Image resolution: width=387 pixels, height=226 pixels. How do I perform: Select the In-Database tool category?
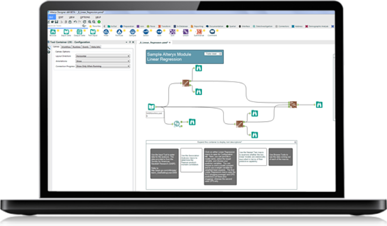coord(180,26)
